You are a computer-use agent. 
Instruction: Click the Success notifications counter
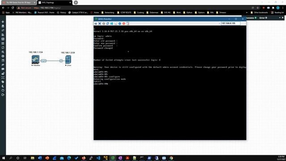point(251,18)
